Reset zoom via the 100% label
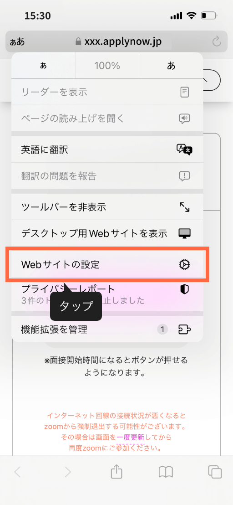233x505 pixels. tap(107, 66)
